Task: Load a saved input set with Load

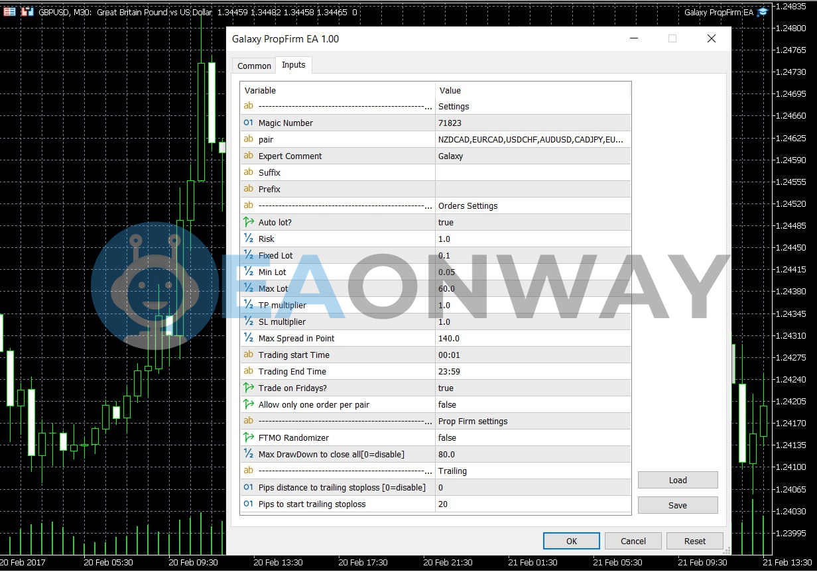Action: (x=678, y=480)
